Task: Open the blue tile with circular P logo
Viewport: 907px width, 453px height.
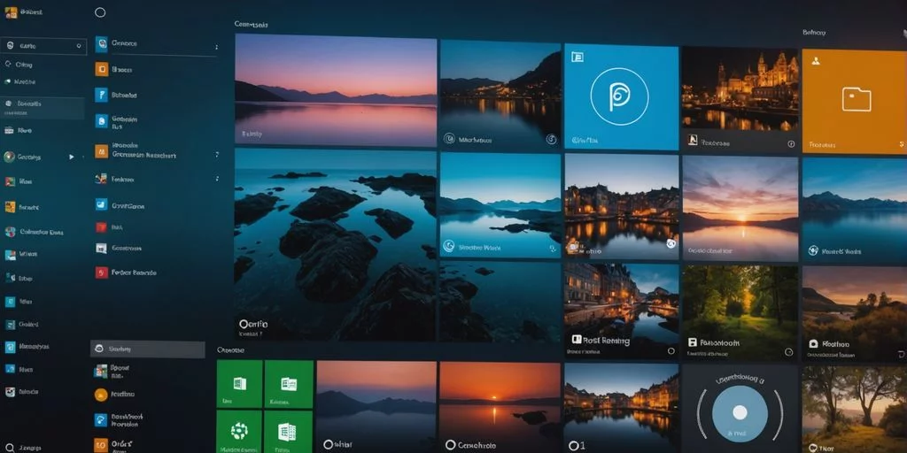Action: pos(621,97)
